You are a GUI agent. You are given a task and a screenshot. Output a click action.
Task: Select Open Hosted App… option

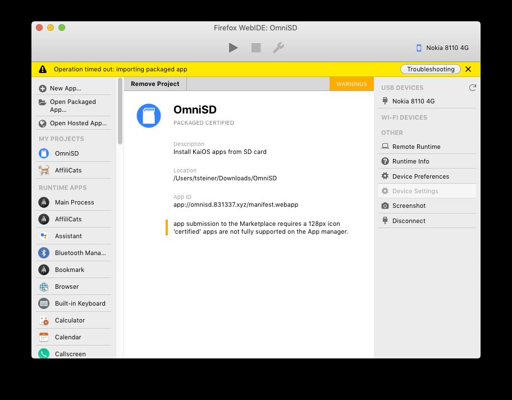click(x=77, y=124)
